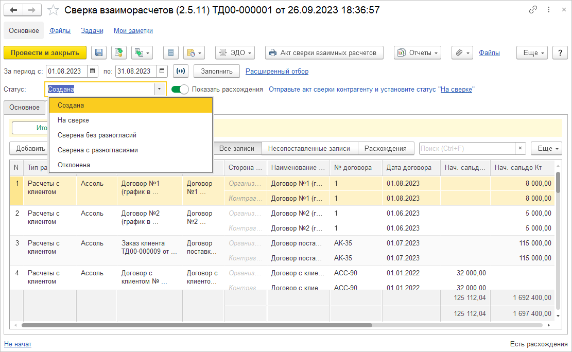572x352 pixels.
Task: Click the Поиск search field
Action: point(466,148)
